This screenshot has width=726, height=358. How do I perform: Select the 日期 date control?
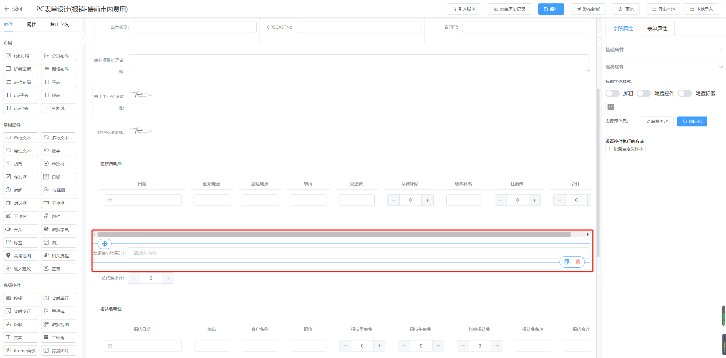click(x=58, y=177)
